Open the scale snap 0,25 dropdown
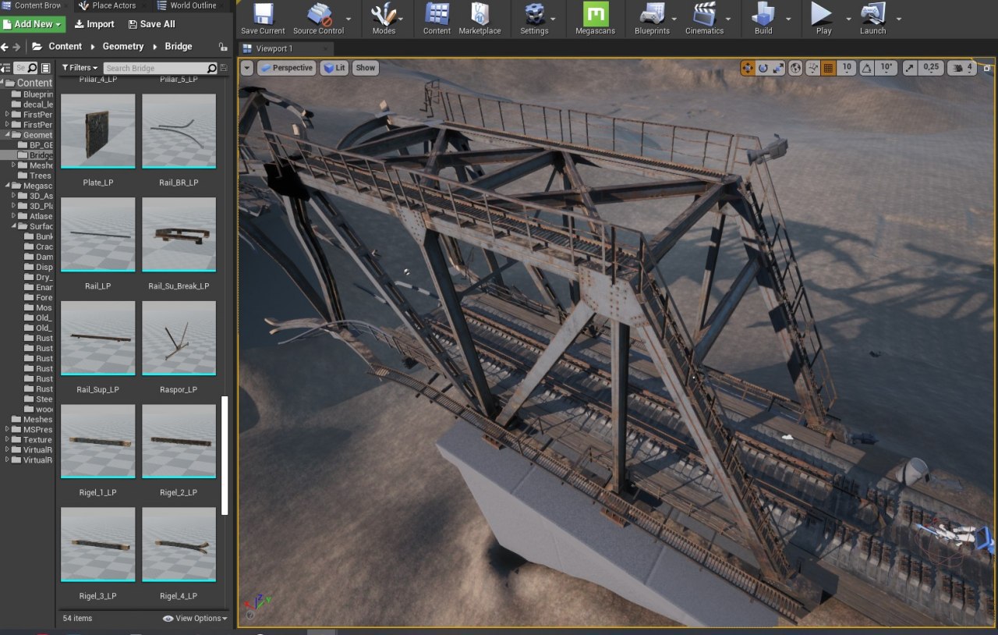Screen dimensions: 998x635 pos(931,68)
